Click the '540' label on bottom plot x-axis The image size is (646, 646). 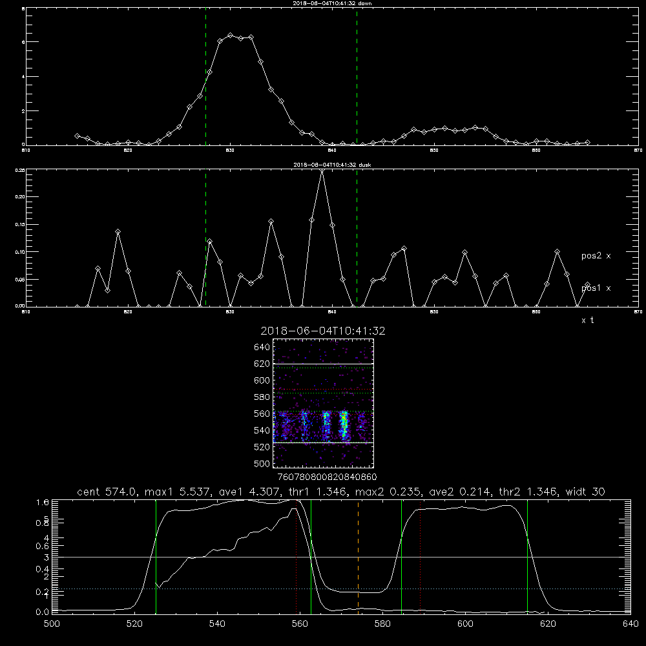click(217, 624)
